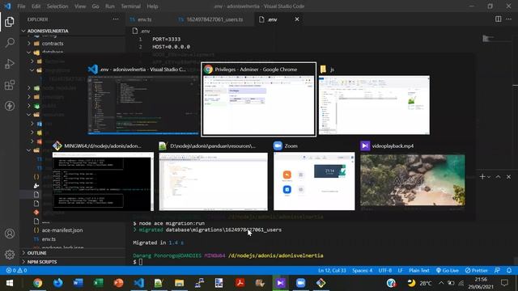Switch to the env.ts editor tab
The image size is (518, 291).
[x=145, y=19]
